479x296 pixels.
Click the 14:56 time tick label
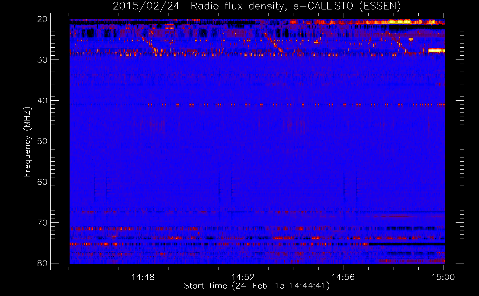pyautogui.click(x=343, y=277)
